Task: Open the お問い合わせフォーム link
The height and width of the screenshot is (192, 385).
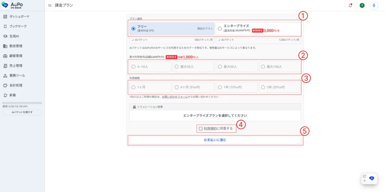Action: (x=174, y=97)
